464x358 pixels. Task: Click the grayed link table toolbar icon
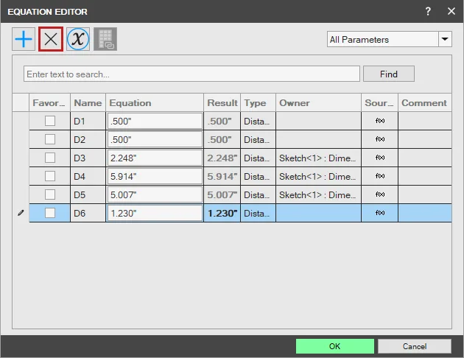tap(105, 39)
